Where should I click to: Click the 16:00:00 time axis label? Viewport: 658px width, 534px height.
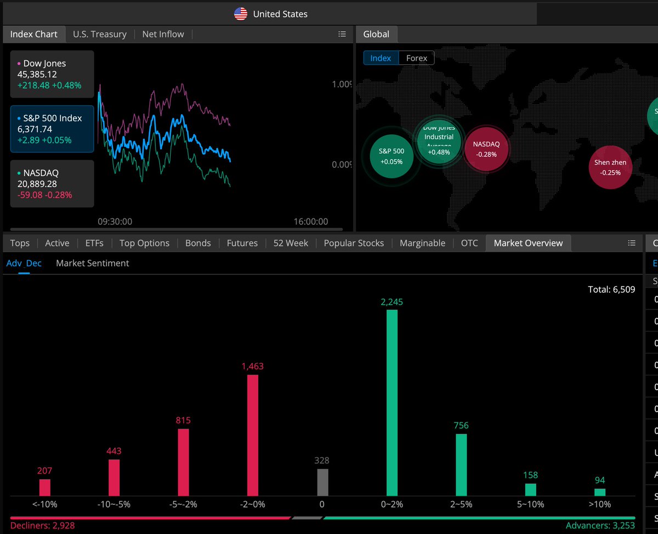(310, 222)
